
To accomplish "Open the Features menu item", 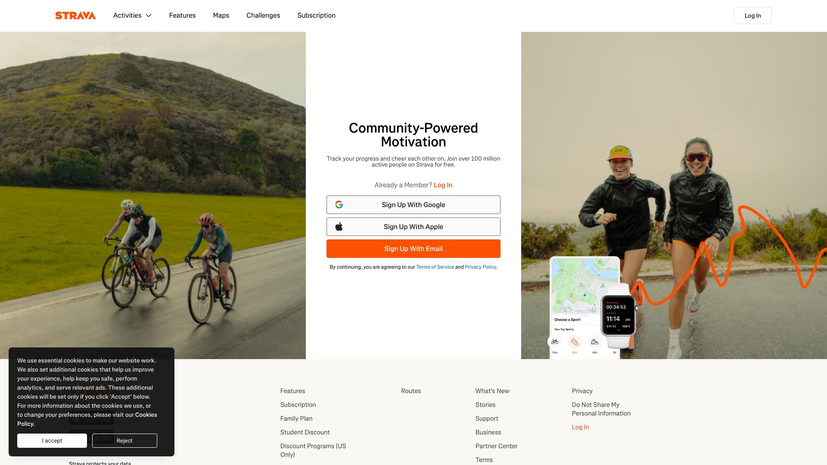I will 182,15.
